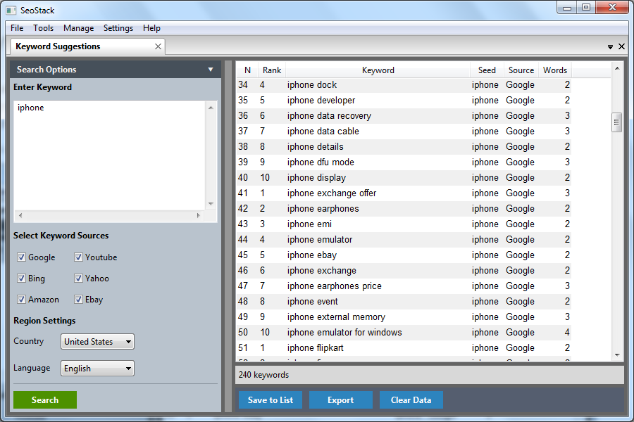Select the 'iphone earphones price' row
The height and width of the screenshot is (422, 634).
point(404,286)
